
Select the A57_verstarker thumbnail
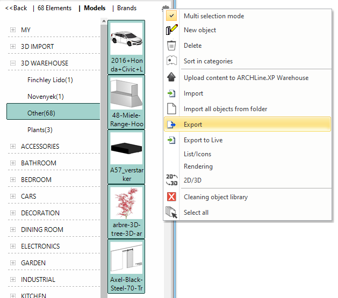point(126,157)
